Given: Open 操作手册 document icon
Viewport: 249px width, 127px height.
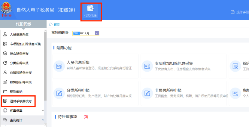Looking at the screenshot, I should pyautogui.click(x=232, y=12).
